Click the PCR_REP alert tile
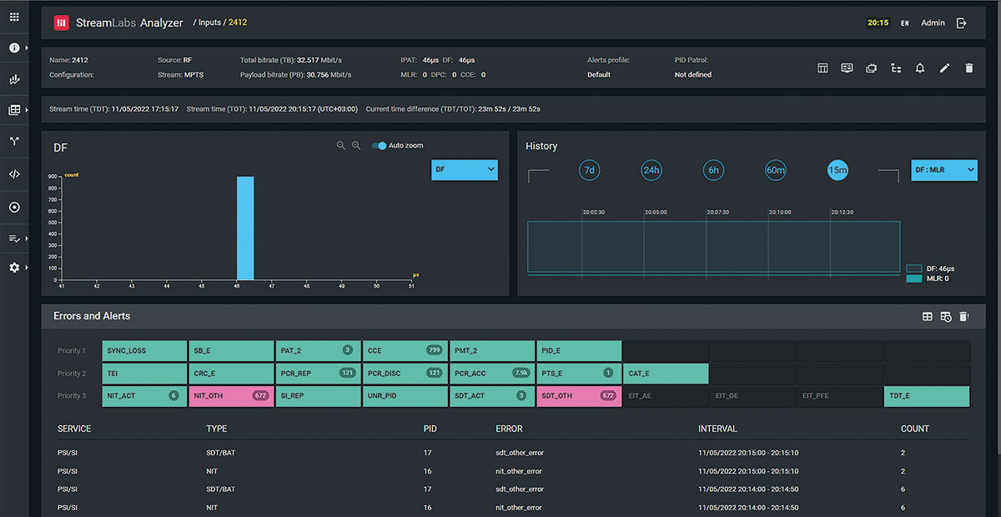The width and height of the screenshot is (1001, 517). (319, 373)
